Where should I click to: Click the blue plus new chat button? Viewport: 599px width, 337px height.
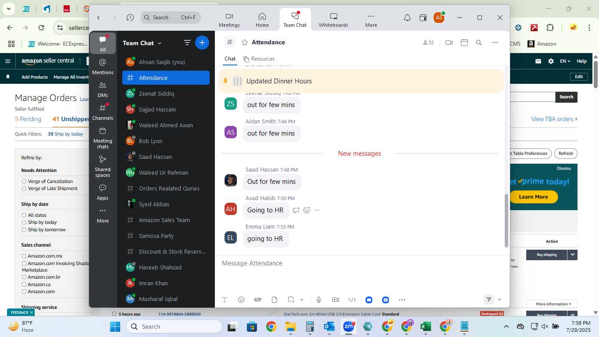tap(202, 43)
